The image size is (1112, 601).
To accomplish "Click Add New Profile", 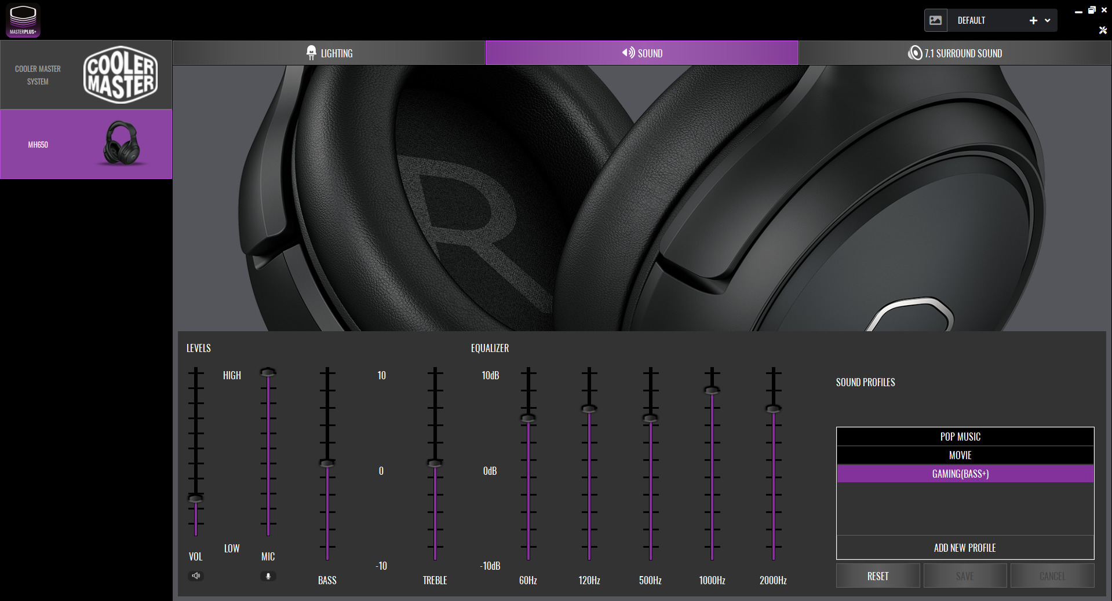I will (964, 548).
